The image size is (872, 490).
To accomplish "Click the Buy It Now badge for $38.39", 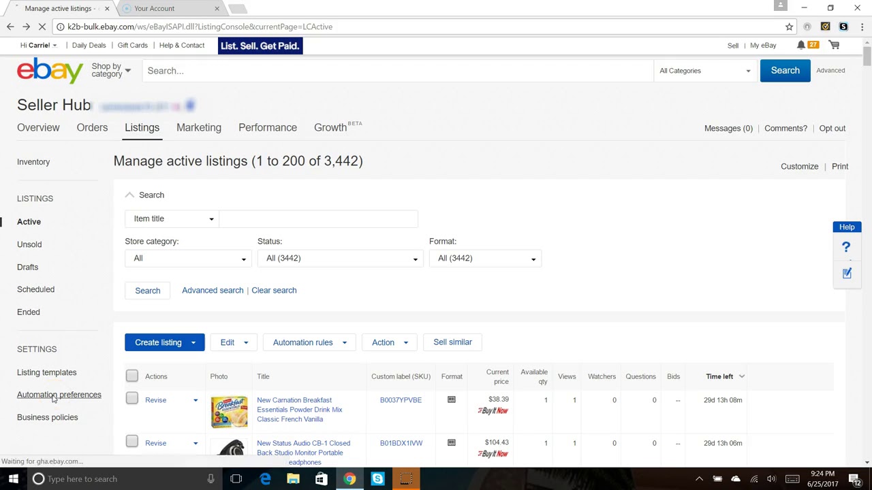I will (493, 411).
